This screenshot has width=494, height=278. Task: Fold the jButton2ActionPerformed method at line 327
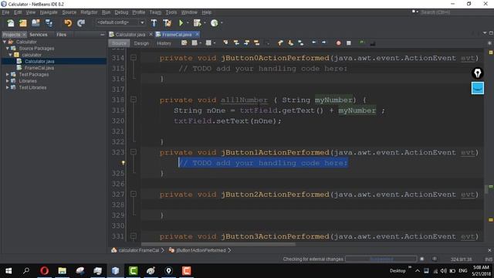[134, 194]
